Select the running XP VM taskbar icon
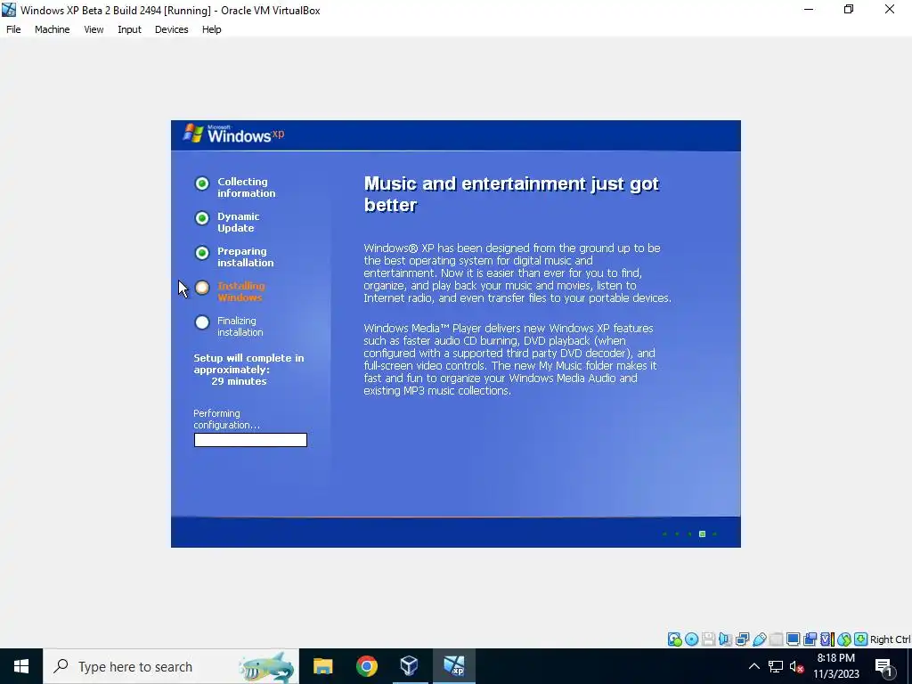The image size is (912, 684). pyautogui.click(x=453, y=666)
